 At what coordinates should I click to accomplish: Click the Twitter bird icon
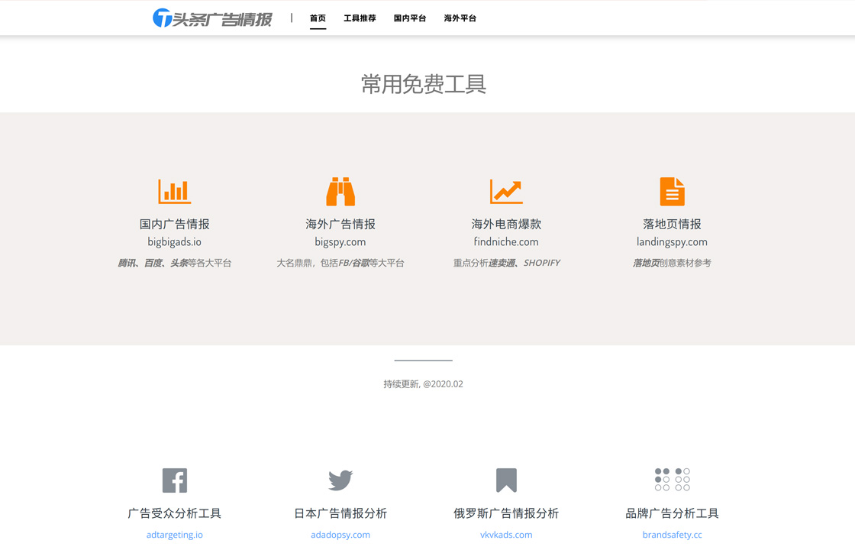[340, 480]
